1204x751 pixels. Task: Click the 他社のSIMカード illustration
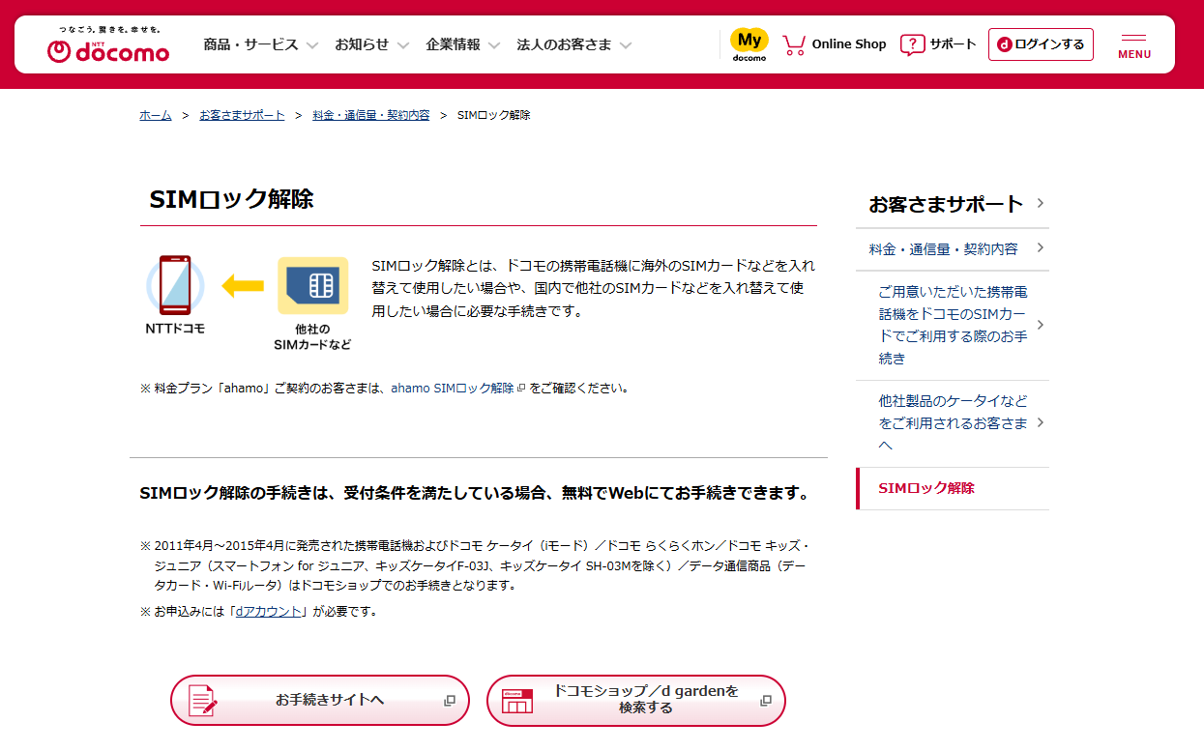[312, 285]
